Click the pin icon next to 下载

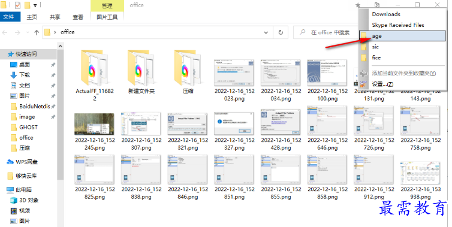(x=53, y=75)
